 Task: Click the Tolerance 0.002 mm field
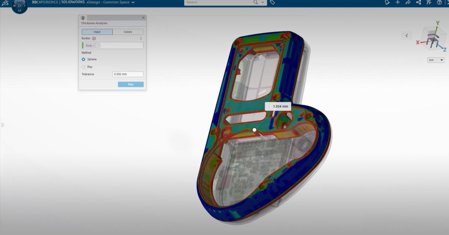(128, 74)
